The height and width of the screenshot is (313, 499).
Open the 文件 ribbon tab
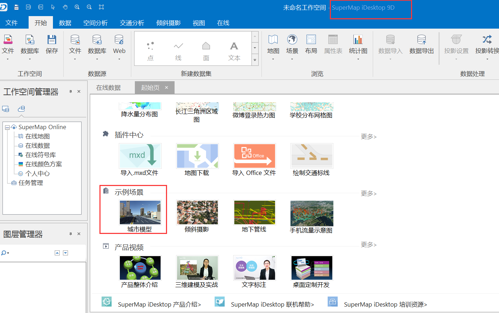click(11, 23)
